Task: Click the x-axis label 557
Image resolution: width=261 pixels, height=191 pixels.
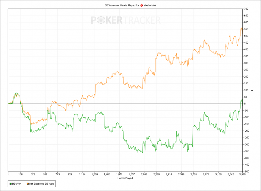Action: pyautogui.click(x=45, y=174)
